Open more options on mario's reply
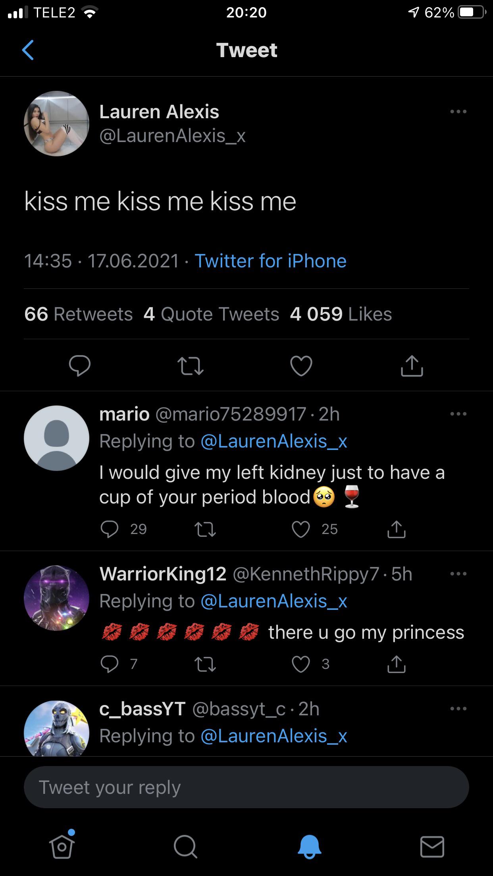The width and height of the screenshot is (493, 876). tap(458, 414)
